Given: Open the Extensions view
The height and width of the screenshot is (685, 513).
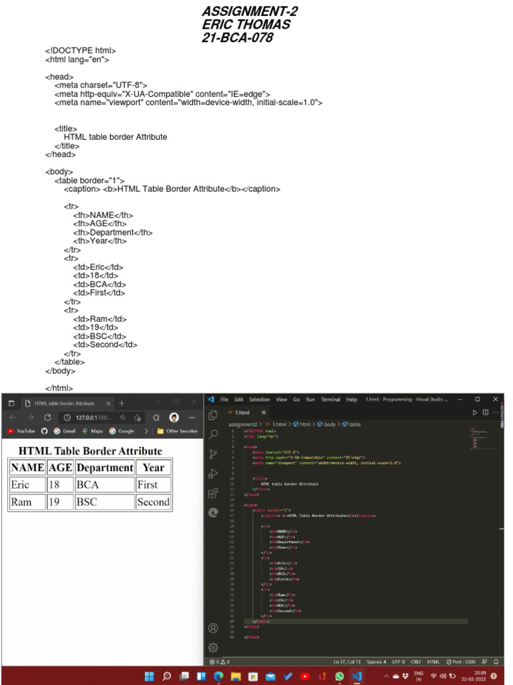Looking at the screenshot, I should pyautogui.click(x=213, y=494).
